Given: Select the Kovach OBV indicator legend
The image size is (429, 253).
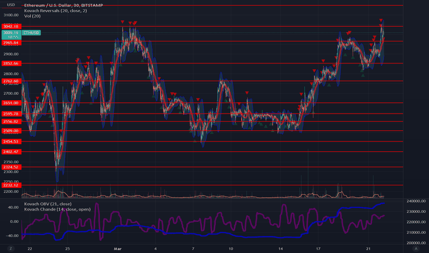Looking at the screenshot, I should [48, 204].
